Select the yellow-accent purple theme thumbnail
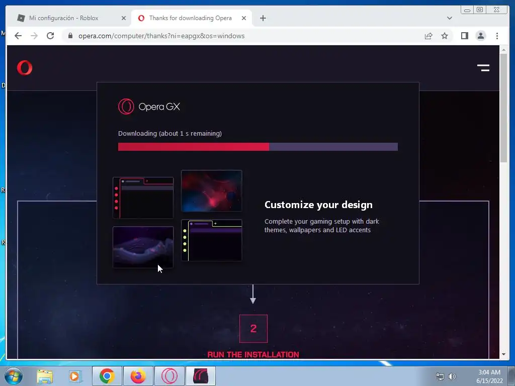This screenshot has height=386, width=515. (x=212, y=240)
